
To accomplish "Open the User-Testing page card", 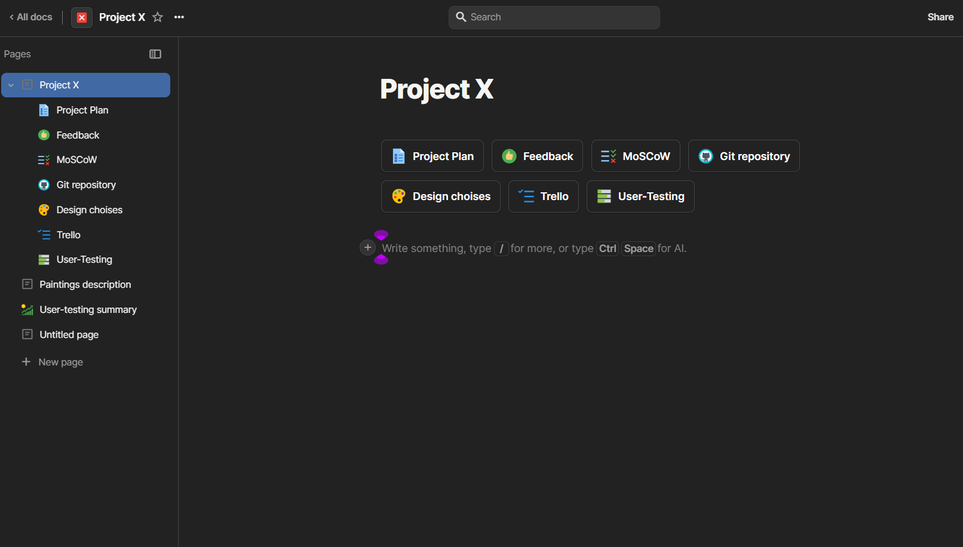I will pyautogui.click(x=640, y=196).
